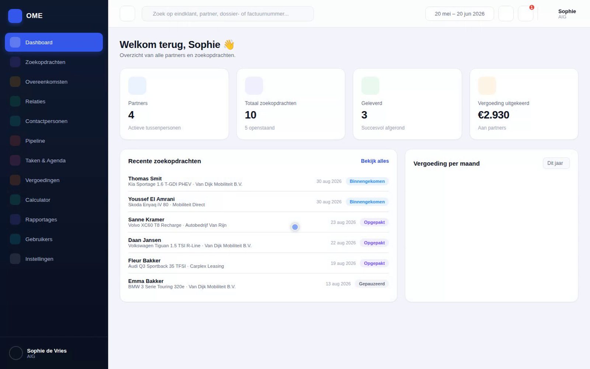This screenshot has height=369, width=590.
Task: Launch the Calculator page
Action: pyautogui.click(x=54, y=200)
